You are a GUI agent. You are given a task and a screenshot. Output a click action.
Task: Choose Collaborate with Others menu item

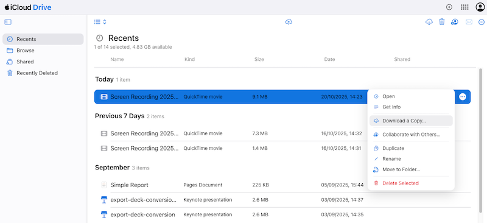tap(411, 135)
